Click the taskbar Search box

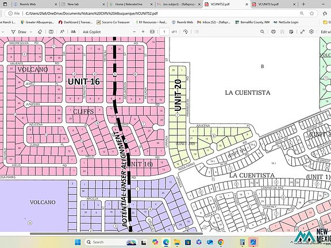[x=111, y=242]
